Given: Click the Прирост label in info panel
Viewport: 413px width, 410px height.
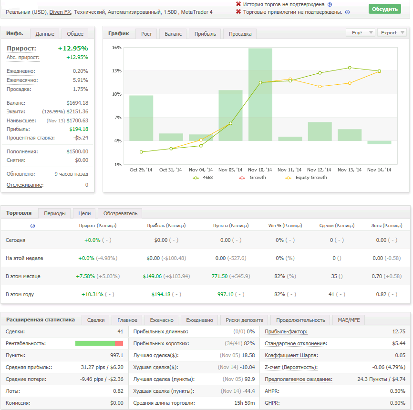Looking at the screenshot, I should pos(21,49).
